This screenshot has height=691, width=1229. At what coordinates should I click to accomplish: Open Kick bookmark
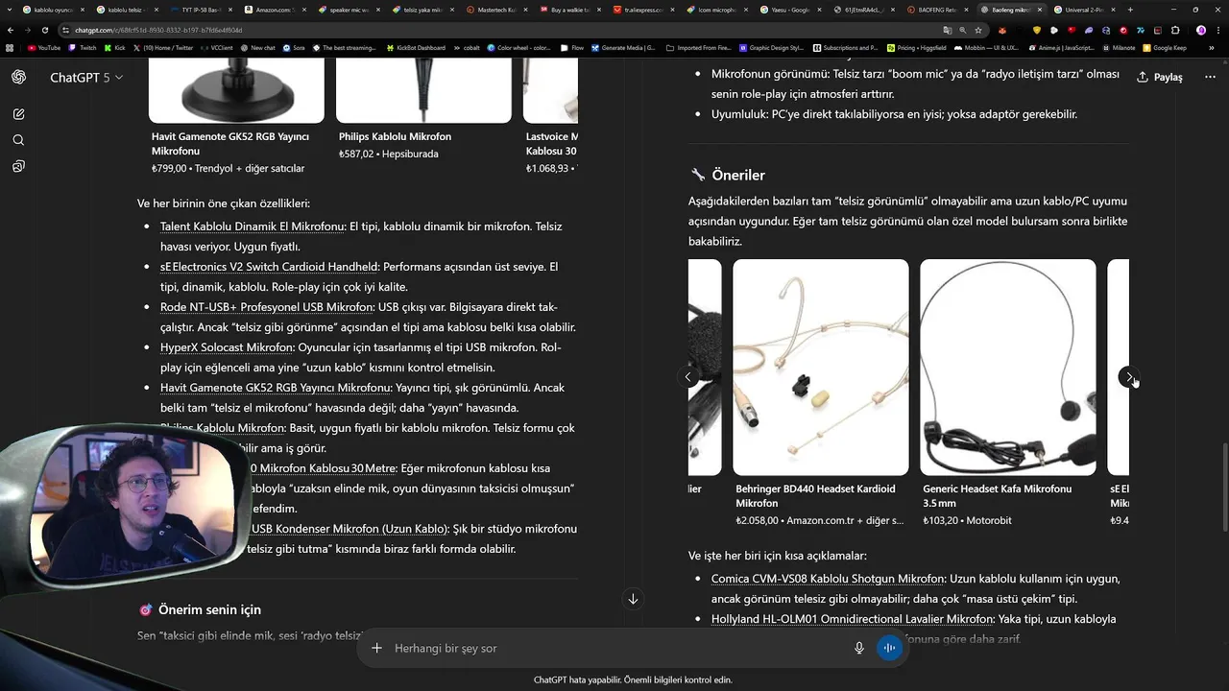click(115, 47)
